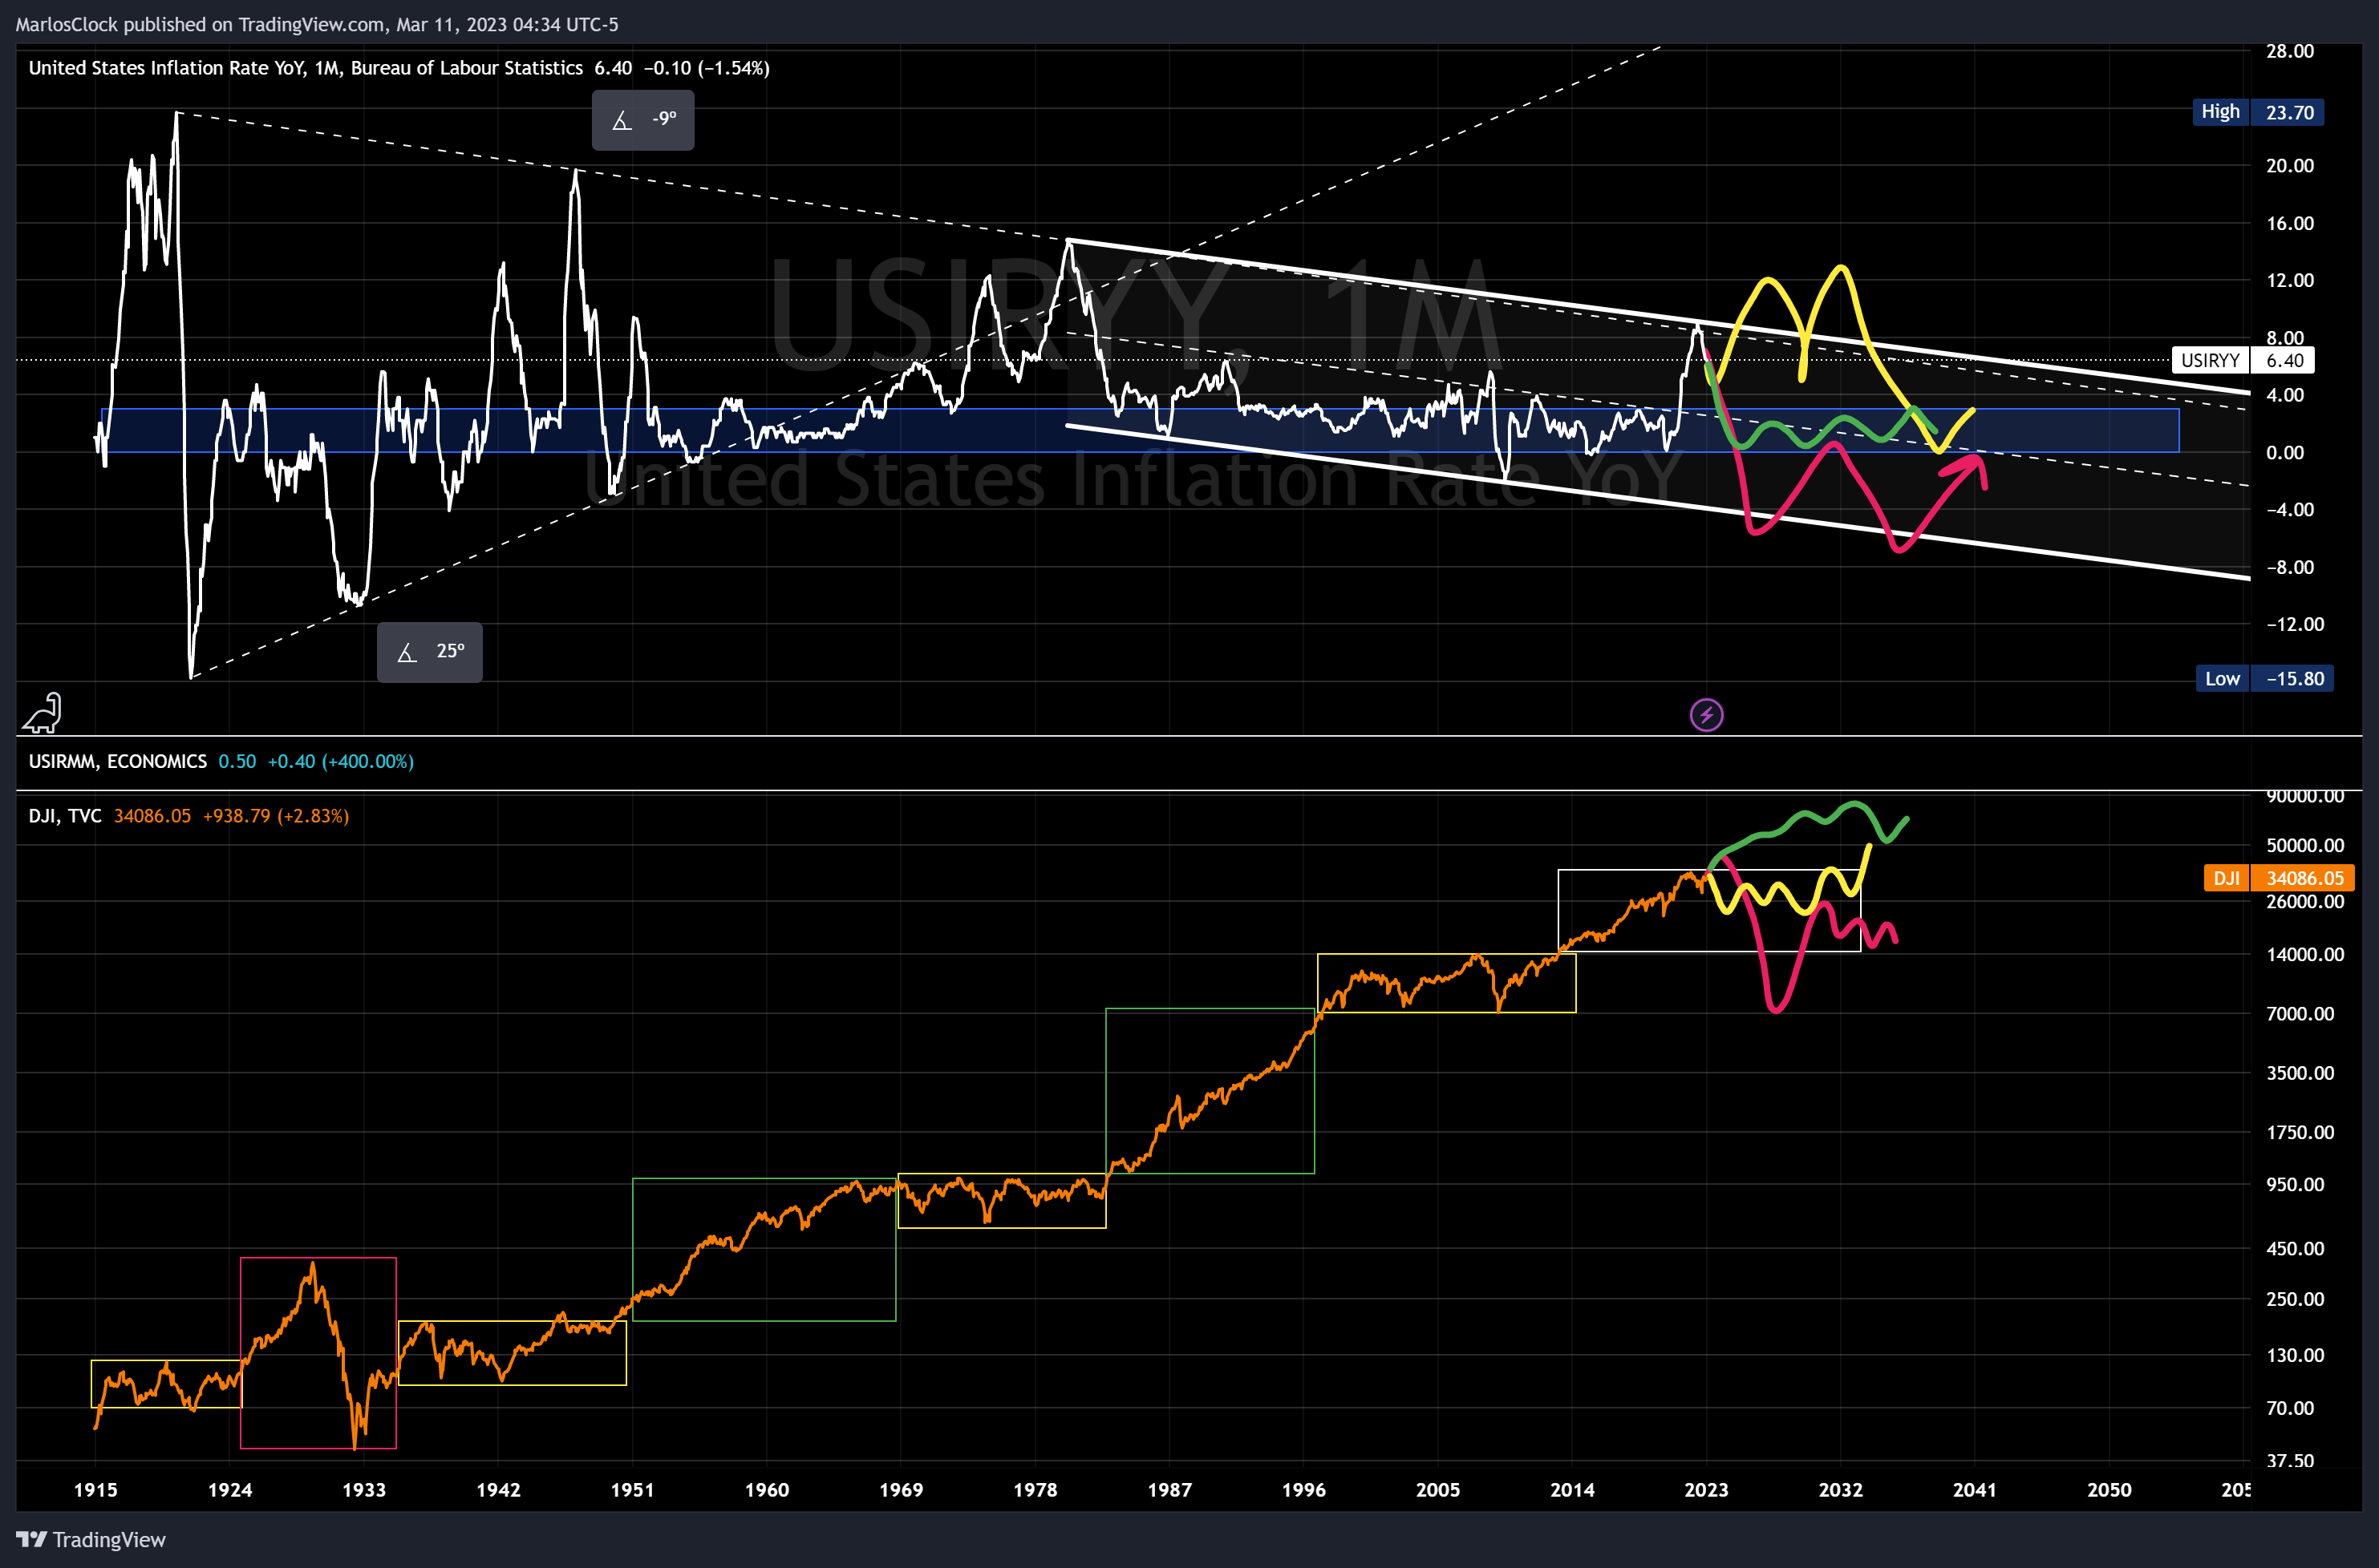Click the 2050 label on the time axis

2109,1490
